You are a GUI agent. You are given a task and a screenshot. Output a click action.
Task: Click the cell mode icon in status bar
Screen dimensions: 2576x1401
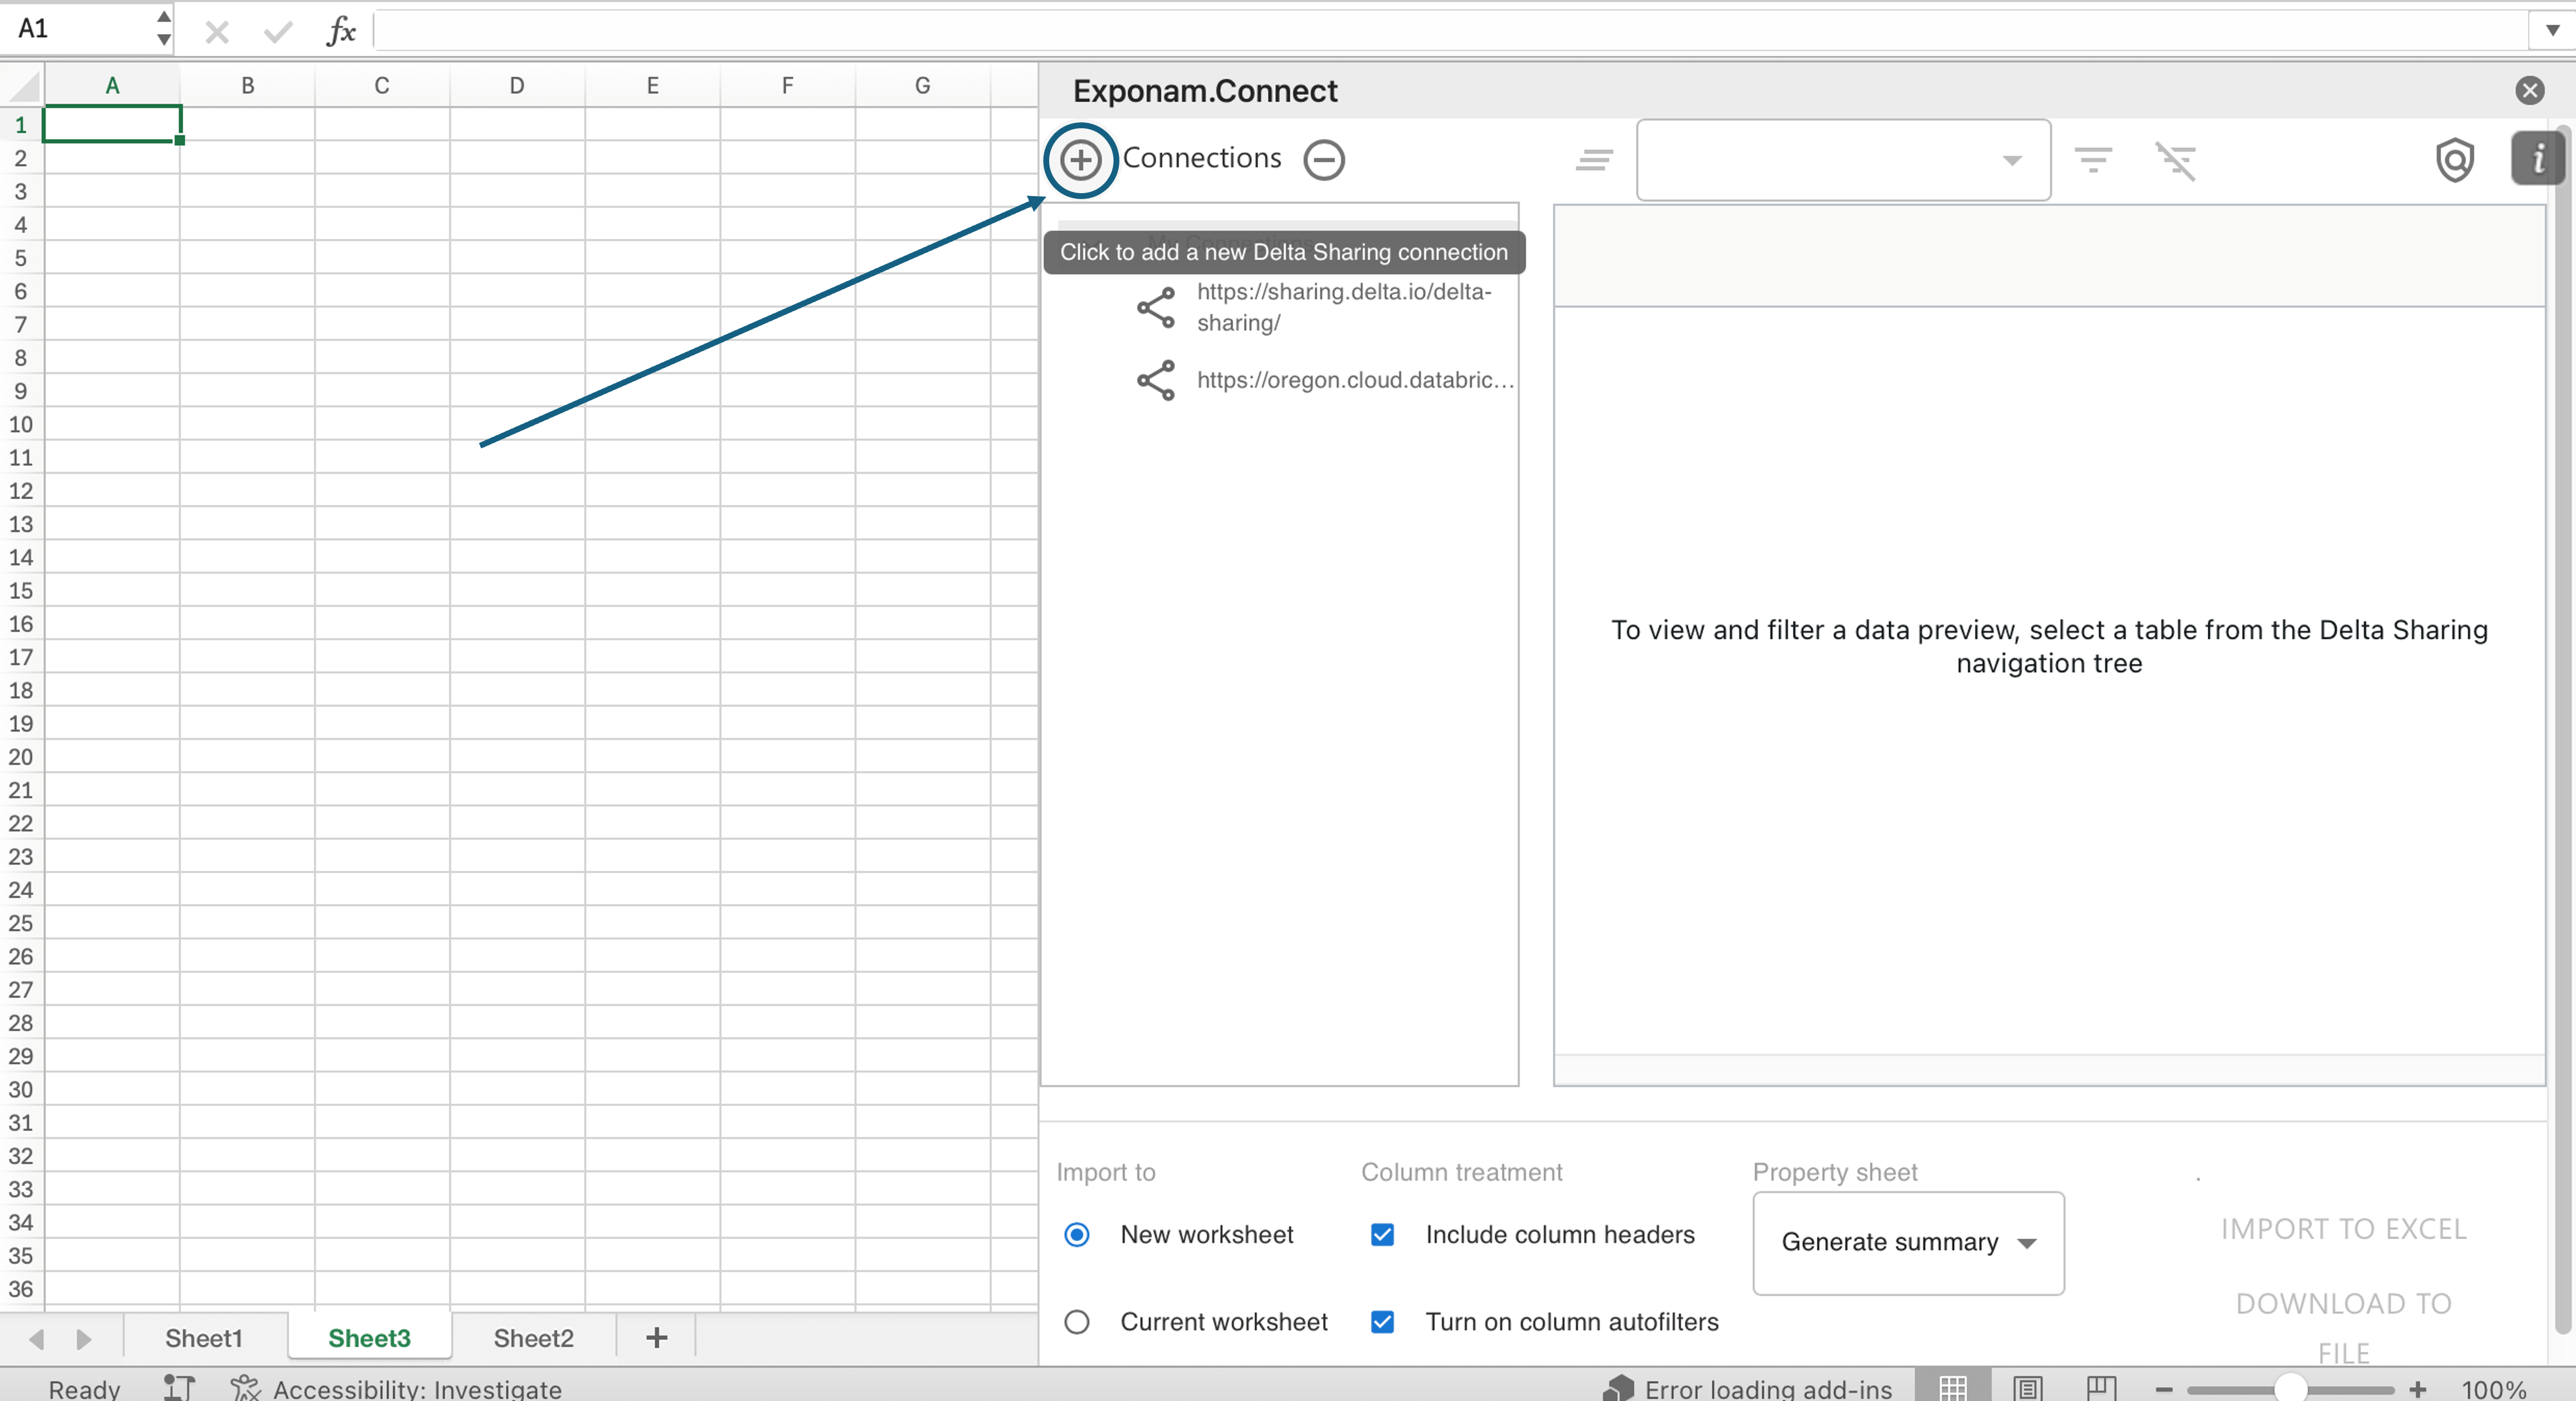click(x=179, y=1387)
